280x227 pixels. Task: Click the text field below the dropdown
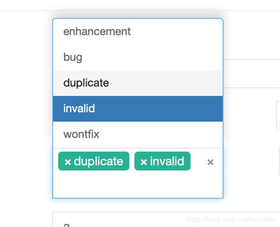coord(166,219)
